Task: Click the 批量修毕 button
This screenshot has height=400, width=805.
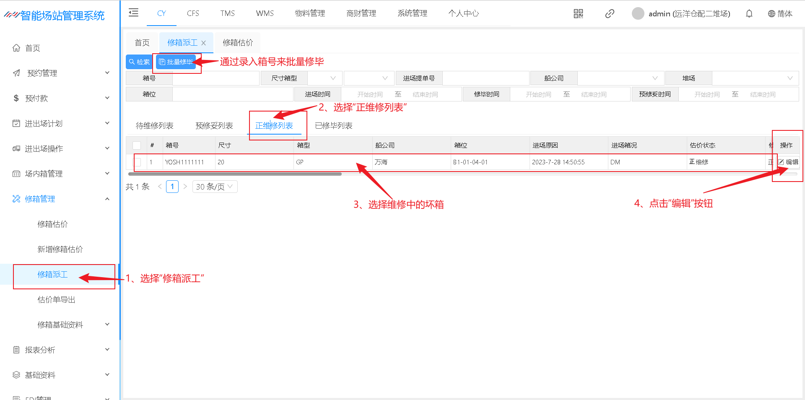Action: pyautogui.click(x=176, y=62)
